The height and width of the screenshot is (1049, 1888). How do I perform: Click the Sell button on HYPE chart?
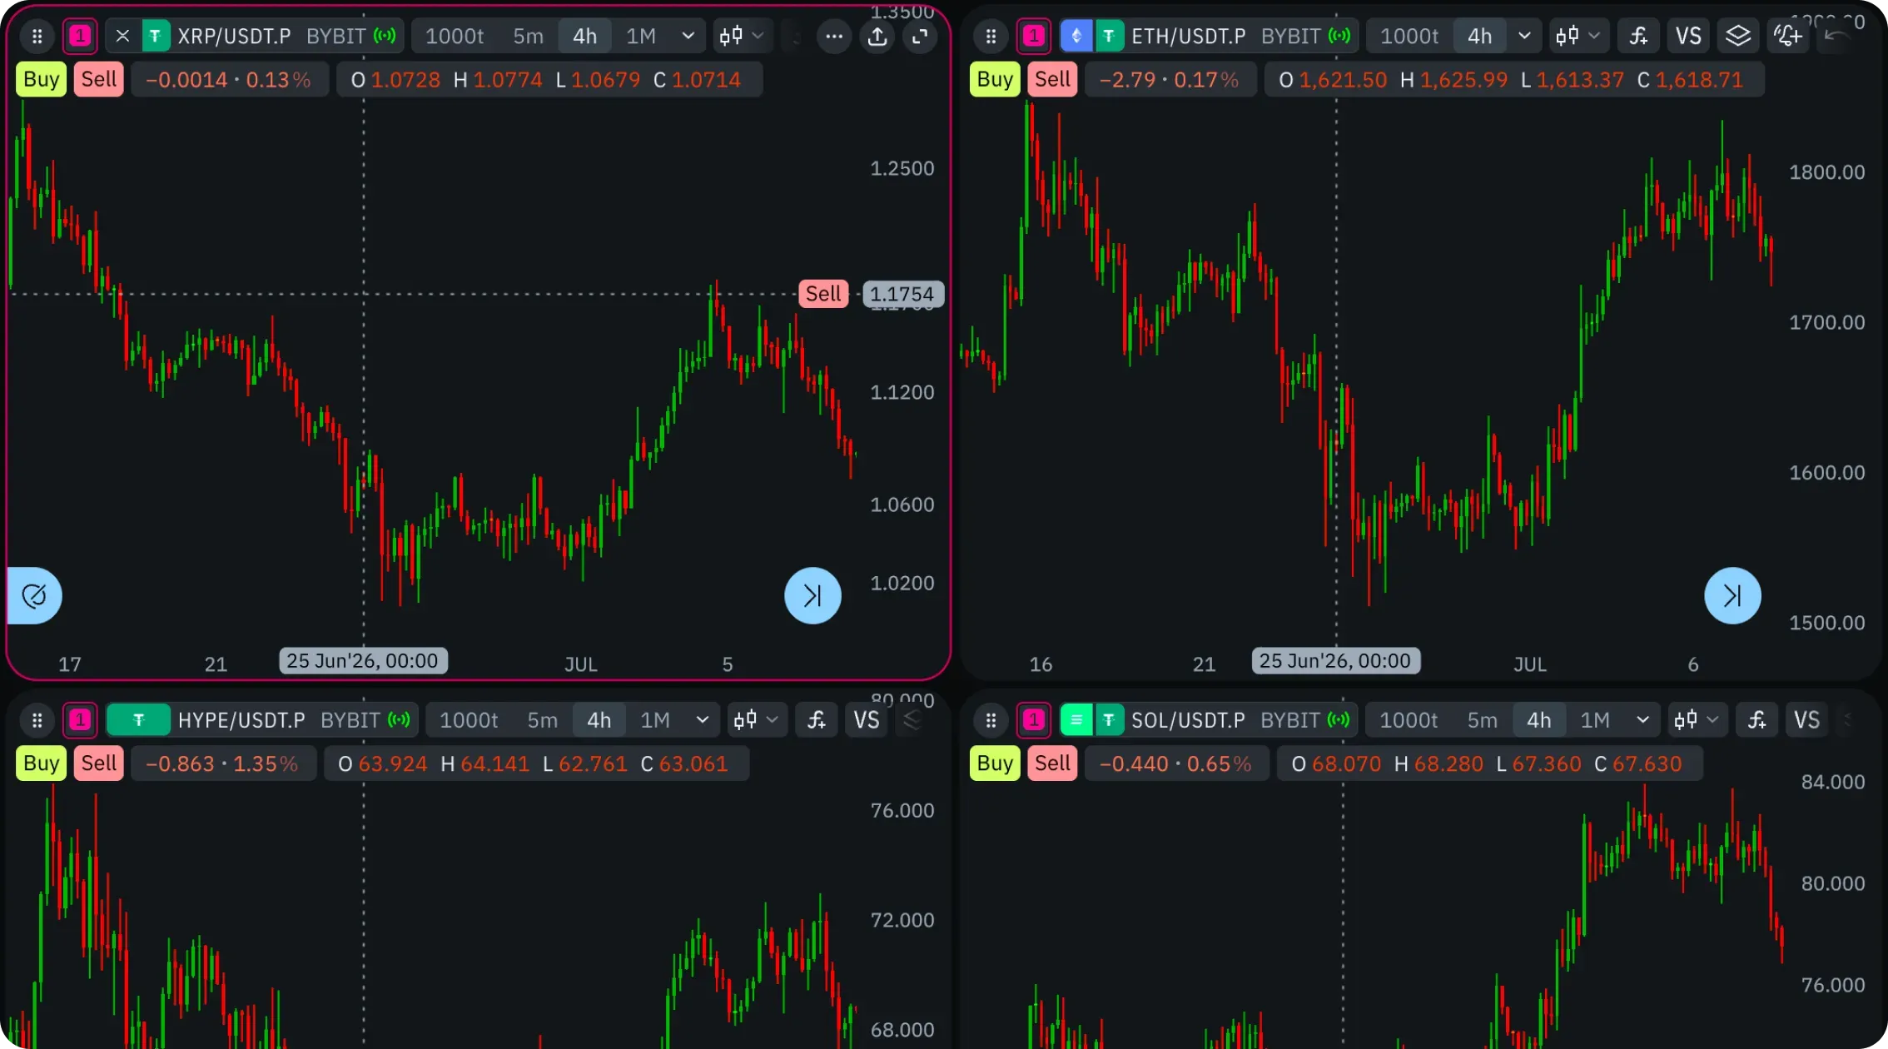(x=99, y=763)
